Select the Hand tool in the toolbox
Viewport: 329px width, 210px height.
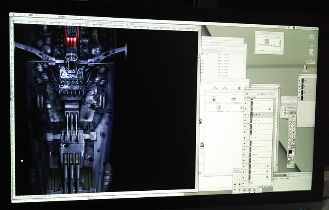point(291,147)
